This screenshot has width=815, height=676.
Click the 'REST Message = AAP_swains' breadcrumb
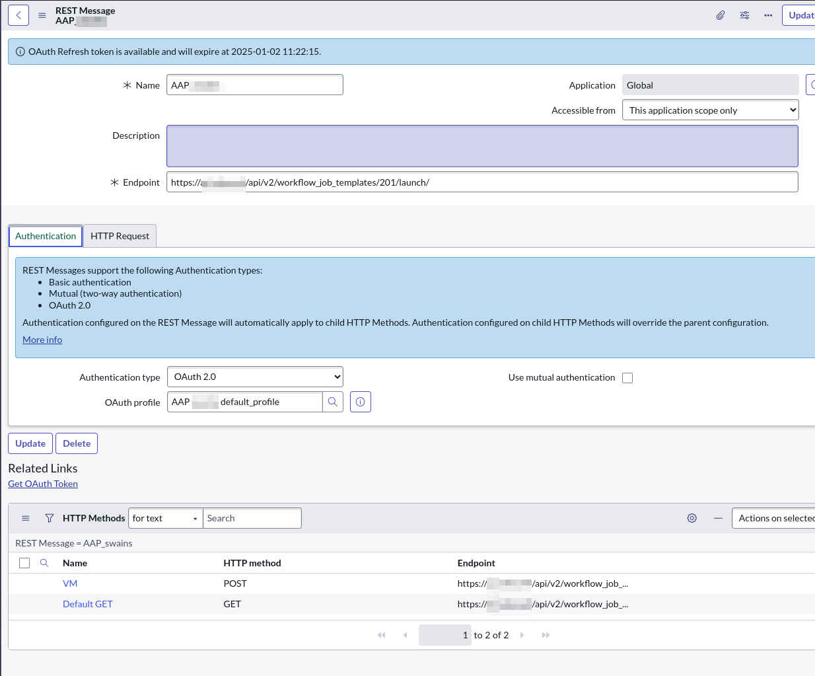point(74,543)
